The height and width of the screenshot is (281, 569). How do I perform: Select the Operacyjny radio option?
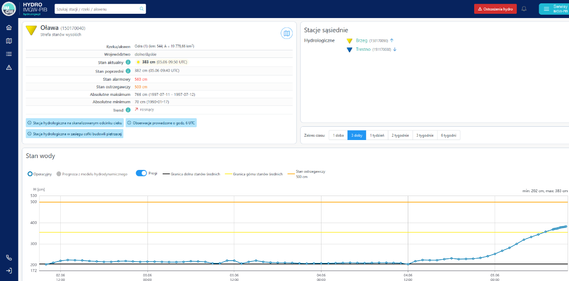pyautogui.click(x=40, y=174)
